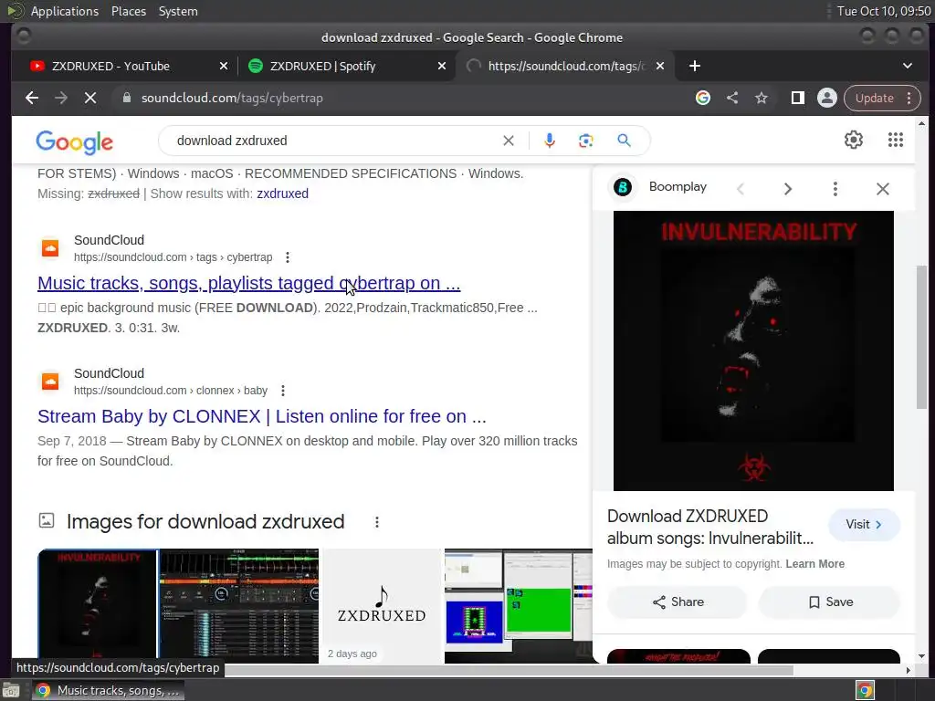
Task: Click the SoundCloud favicon of CLONNEX result
Action: coord(50,382)
